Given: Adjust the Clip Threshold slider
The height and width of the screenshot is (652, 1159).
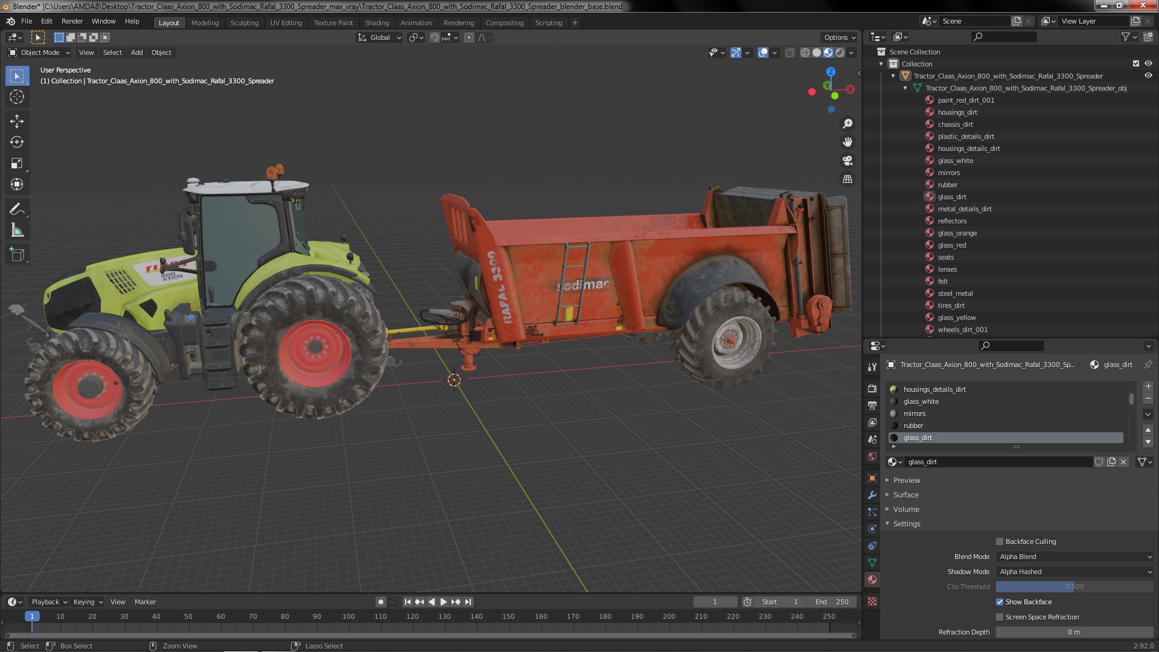Looking at the screenshot, I should click(x=1074, y=587).
